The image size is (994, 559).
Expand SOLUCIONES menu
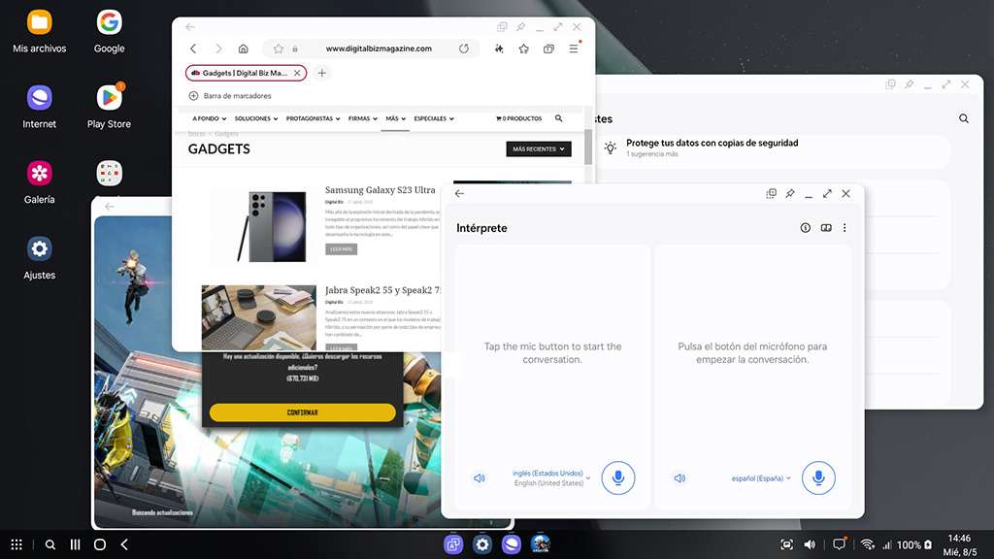(256, 118)
